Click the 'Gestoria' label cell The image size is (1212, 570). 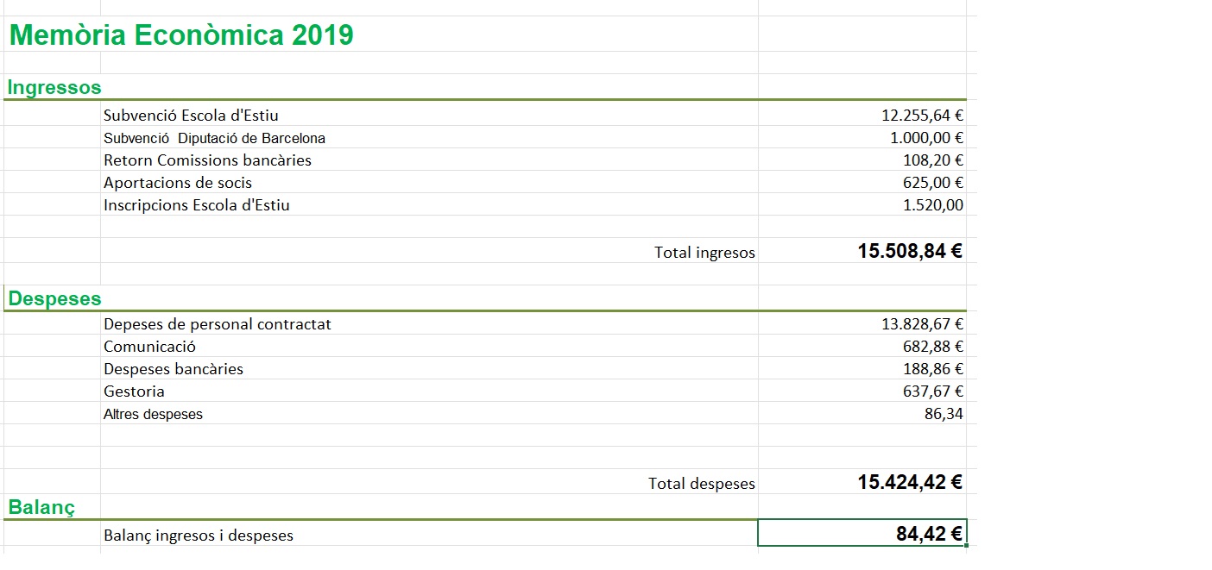coord(134,391)
